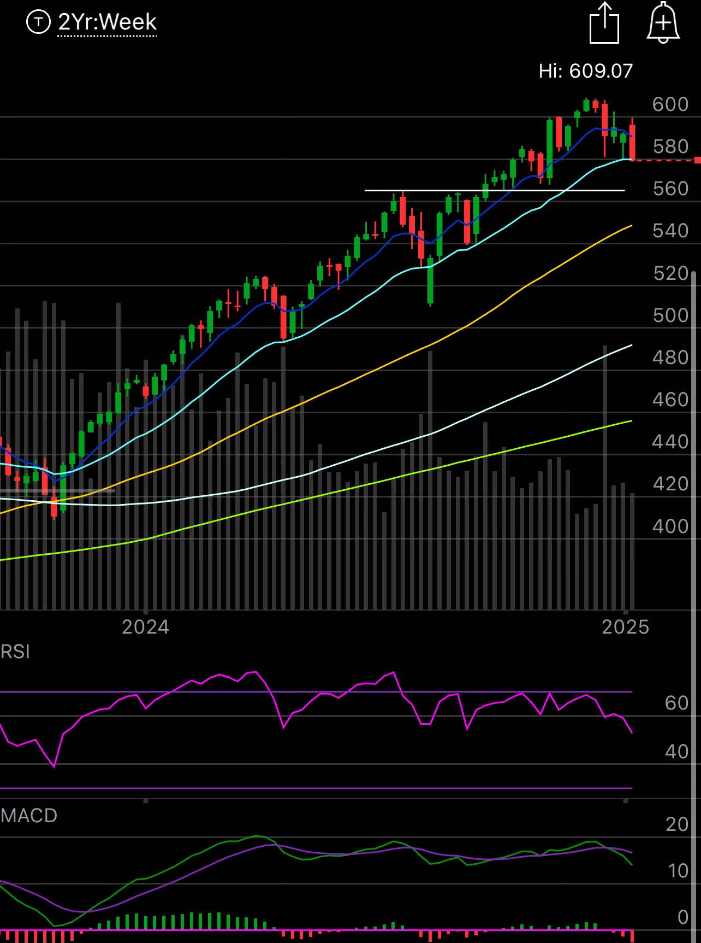
Task: Tap the 440 price axis label
Action: click(670, 442)
